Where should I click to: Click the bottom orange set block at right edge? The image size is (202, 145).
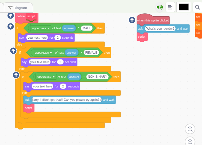(198, 33)
